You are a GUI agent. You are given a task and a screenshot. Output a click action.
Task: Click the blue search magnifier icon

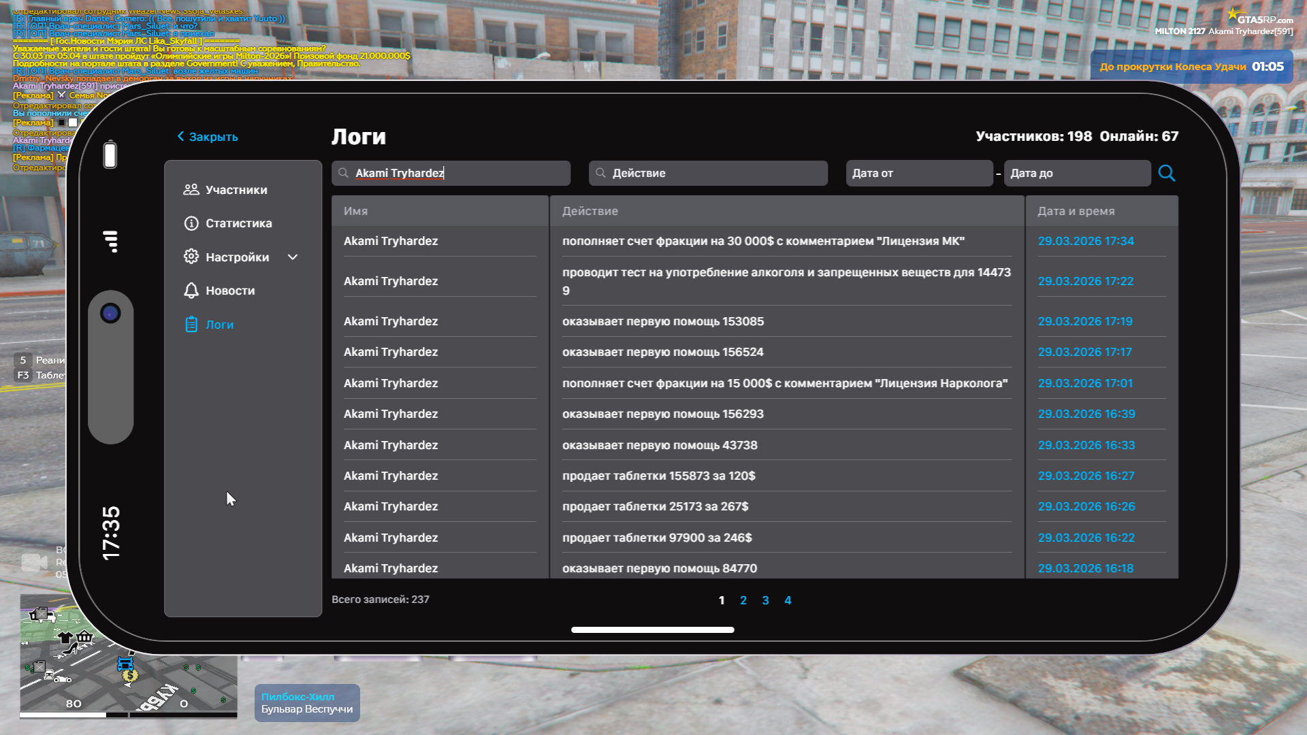(1166, 173)
